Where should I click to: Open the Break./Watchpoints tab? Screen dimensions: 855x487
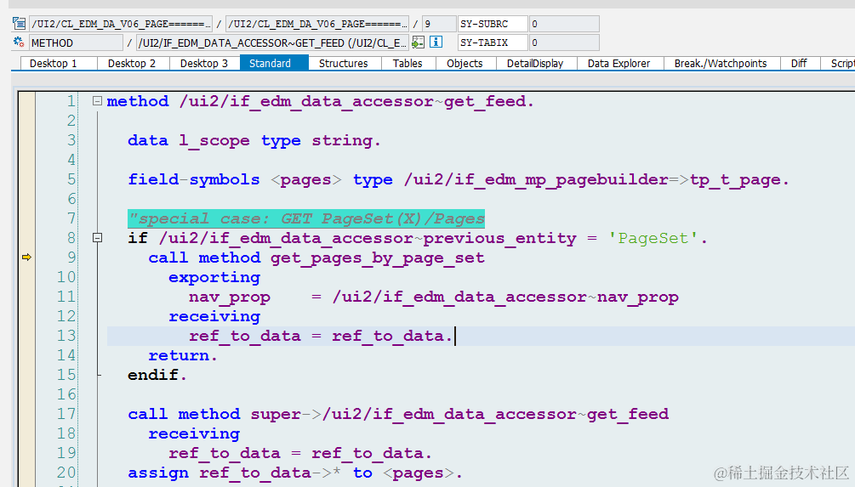pyautogui.click(x=721, y=63)
